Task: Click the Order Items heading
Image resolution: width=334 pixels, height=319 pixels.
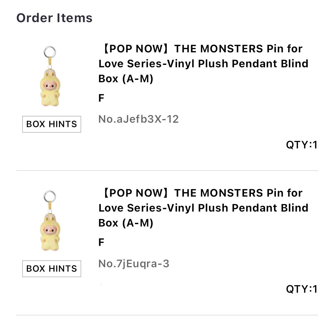Action: tap(54, 18)
